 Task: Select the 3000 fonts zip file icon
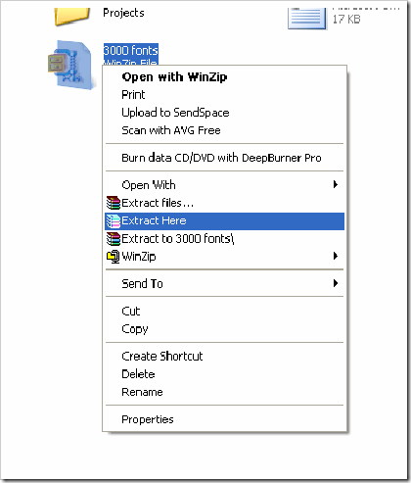click(x=70, y=65)
